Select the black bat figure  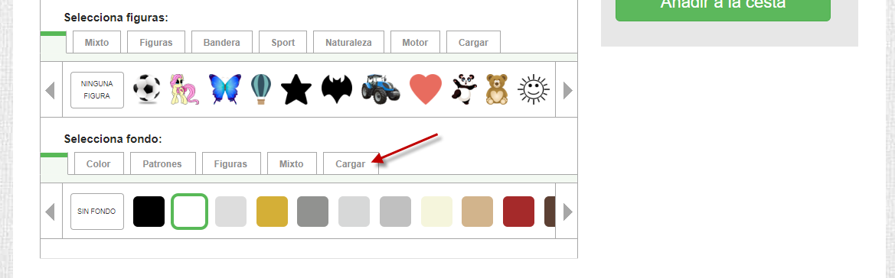337,89
